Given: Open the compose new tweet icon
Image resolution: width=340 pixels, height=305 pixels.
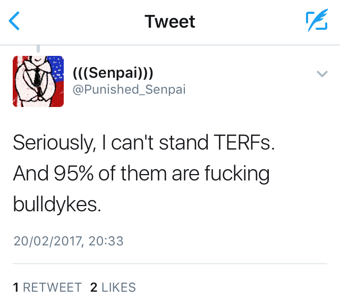Looking at the screenshot, I should (317, 21).
